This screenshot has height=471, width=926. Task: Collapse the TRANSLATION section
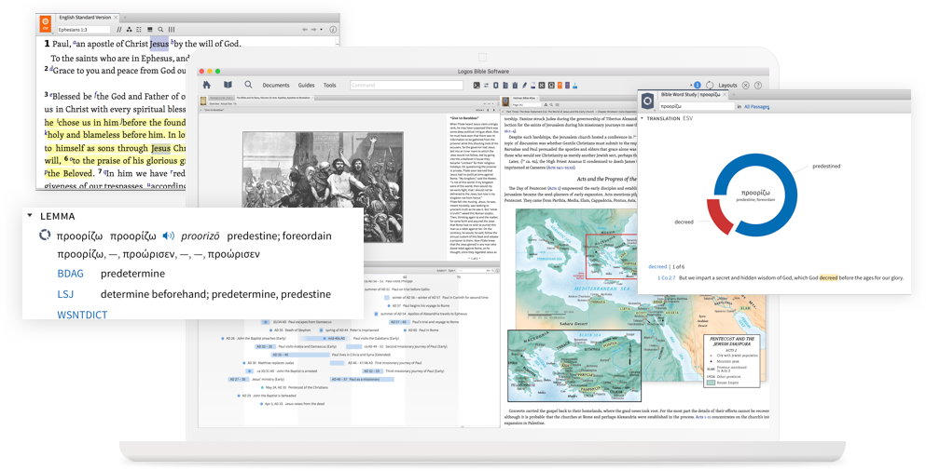[x=643, y=118]
